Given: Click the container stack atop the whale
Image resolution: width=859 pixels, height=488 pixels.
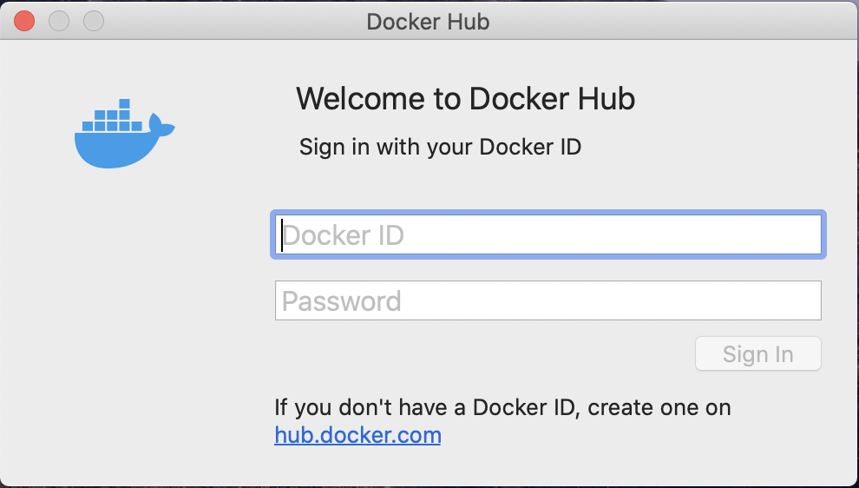Looking at the screenshot, I should click(112, 115).
